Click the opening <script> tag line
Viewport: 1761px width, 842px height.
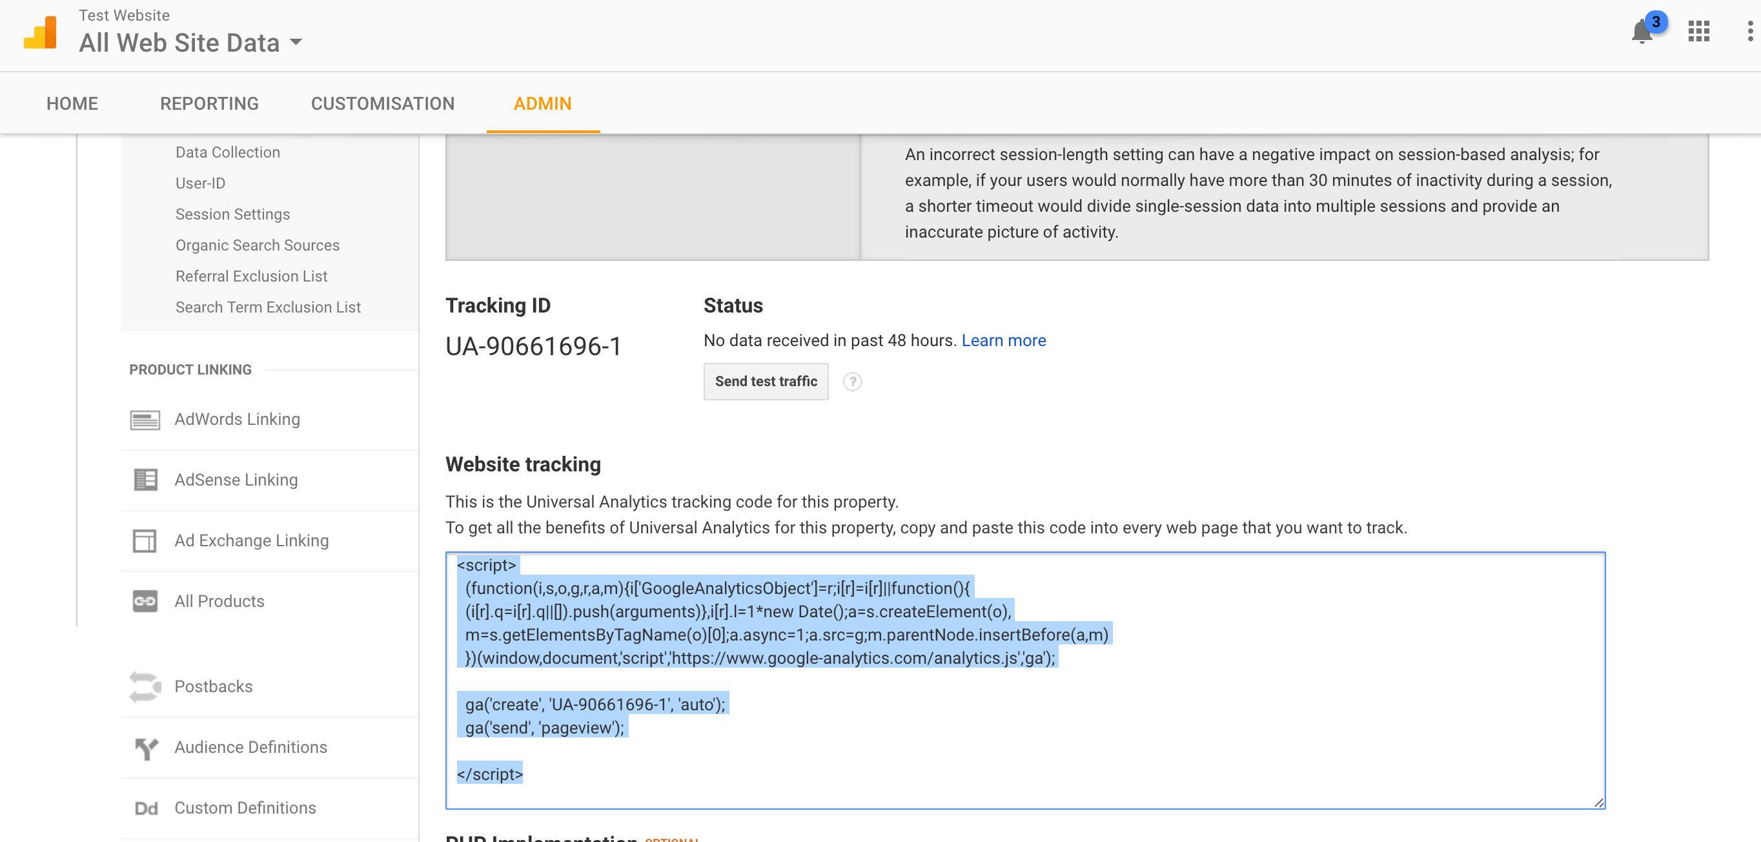coord(486,565)
